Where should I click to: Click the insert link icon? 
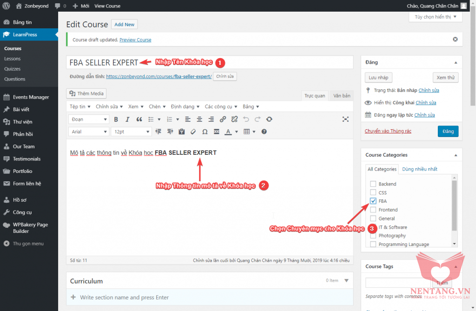click(x=223, y=119)
